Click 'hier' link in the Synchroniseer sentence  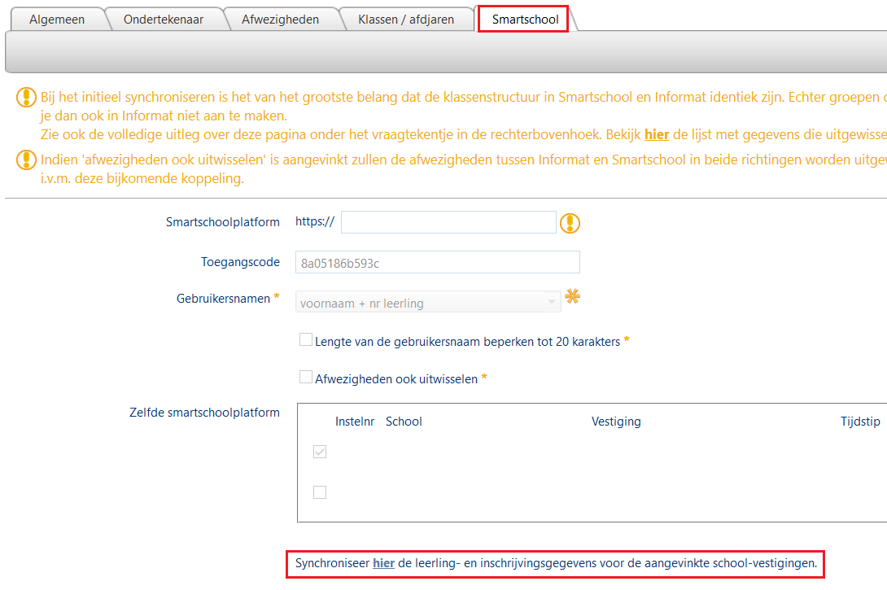pos(383,563)
